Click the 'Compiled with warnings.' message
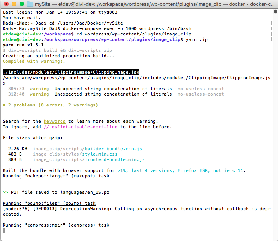The image size is (278, 241). 34,62
